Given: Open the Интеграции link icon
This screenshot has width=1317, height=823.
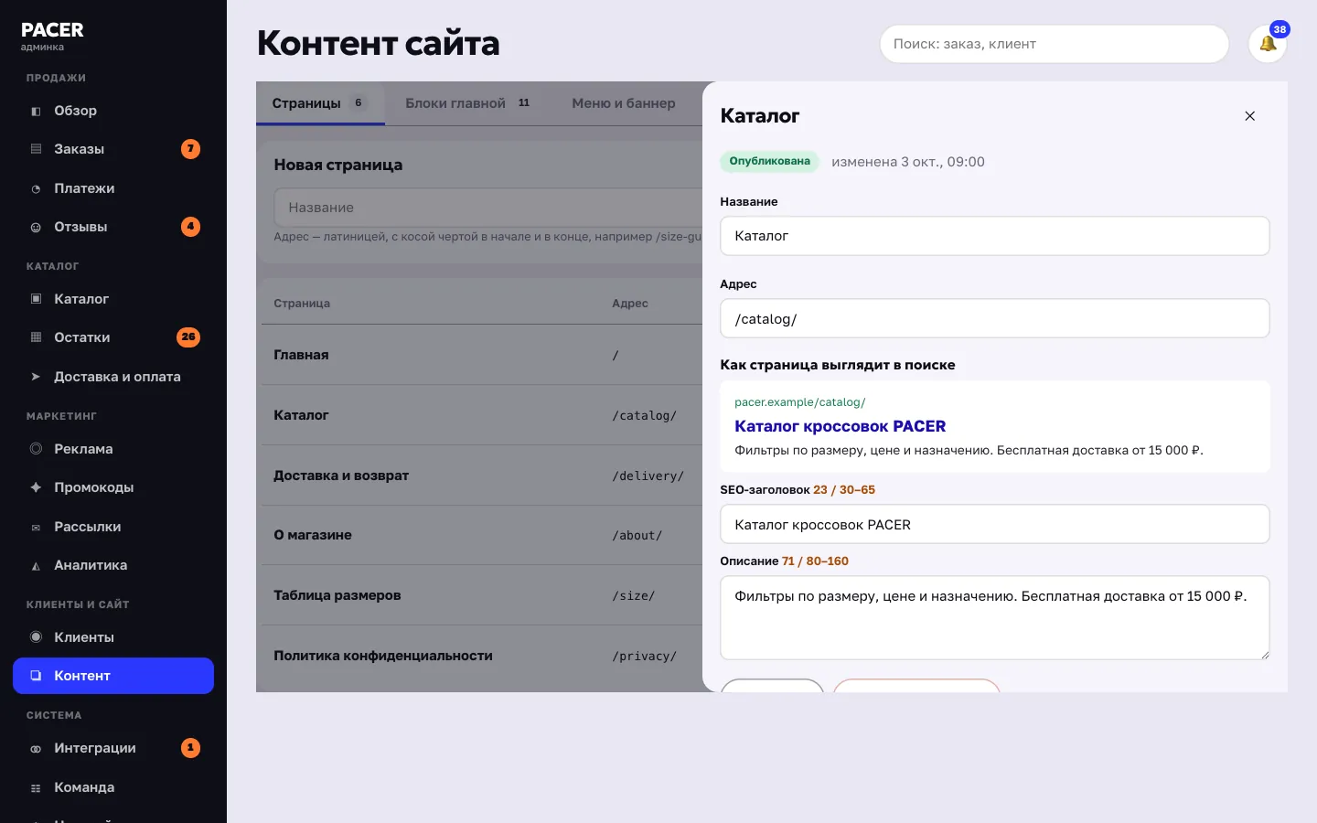Looking at the screenshot, I should click(x=36, y=748).
